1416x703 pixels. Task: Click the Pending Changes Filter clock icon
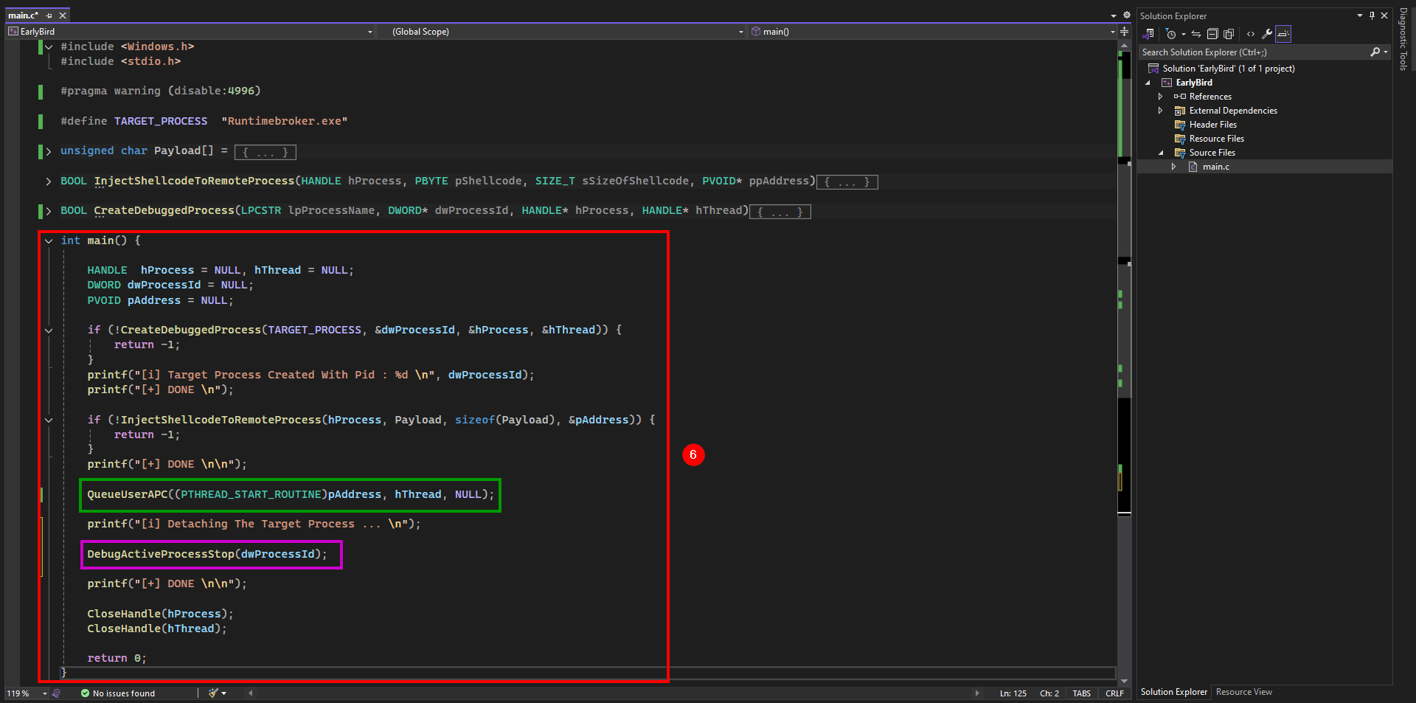pos(1170,34)
